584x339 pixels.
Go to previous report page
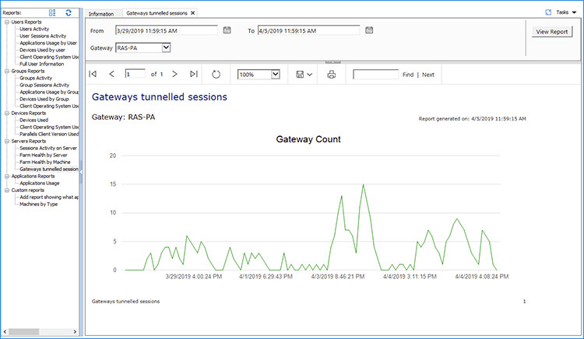tap(111, 74)
